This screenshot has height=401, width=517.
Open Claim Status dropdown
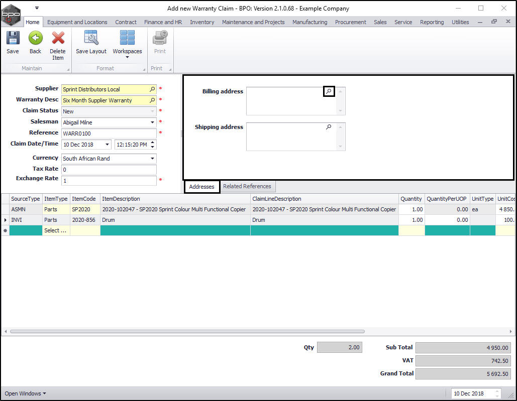(152, 111)
